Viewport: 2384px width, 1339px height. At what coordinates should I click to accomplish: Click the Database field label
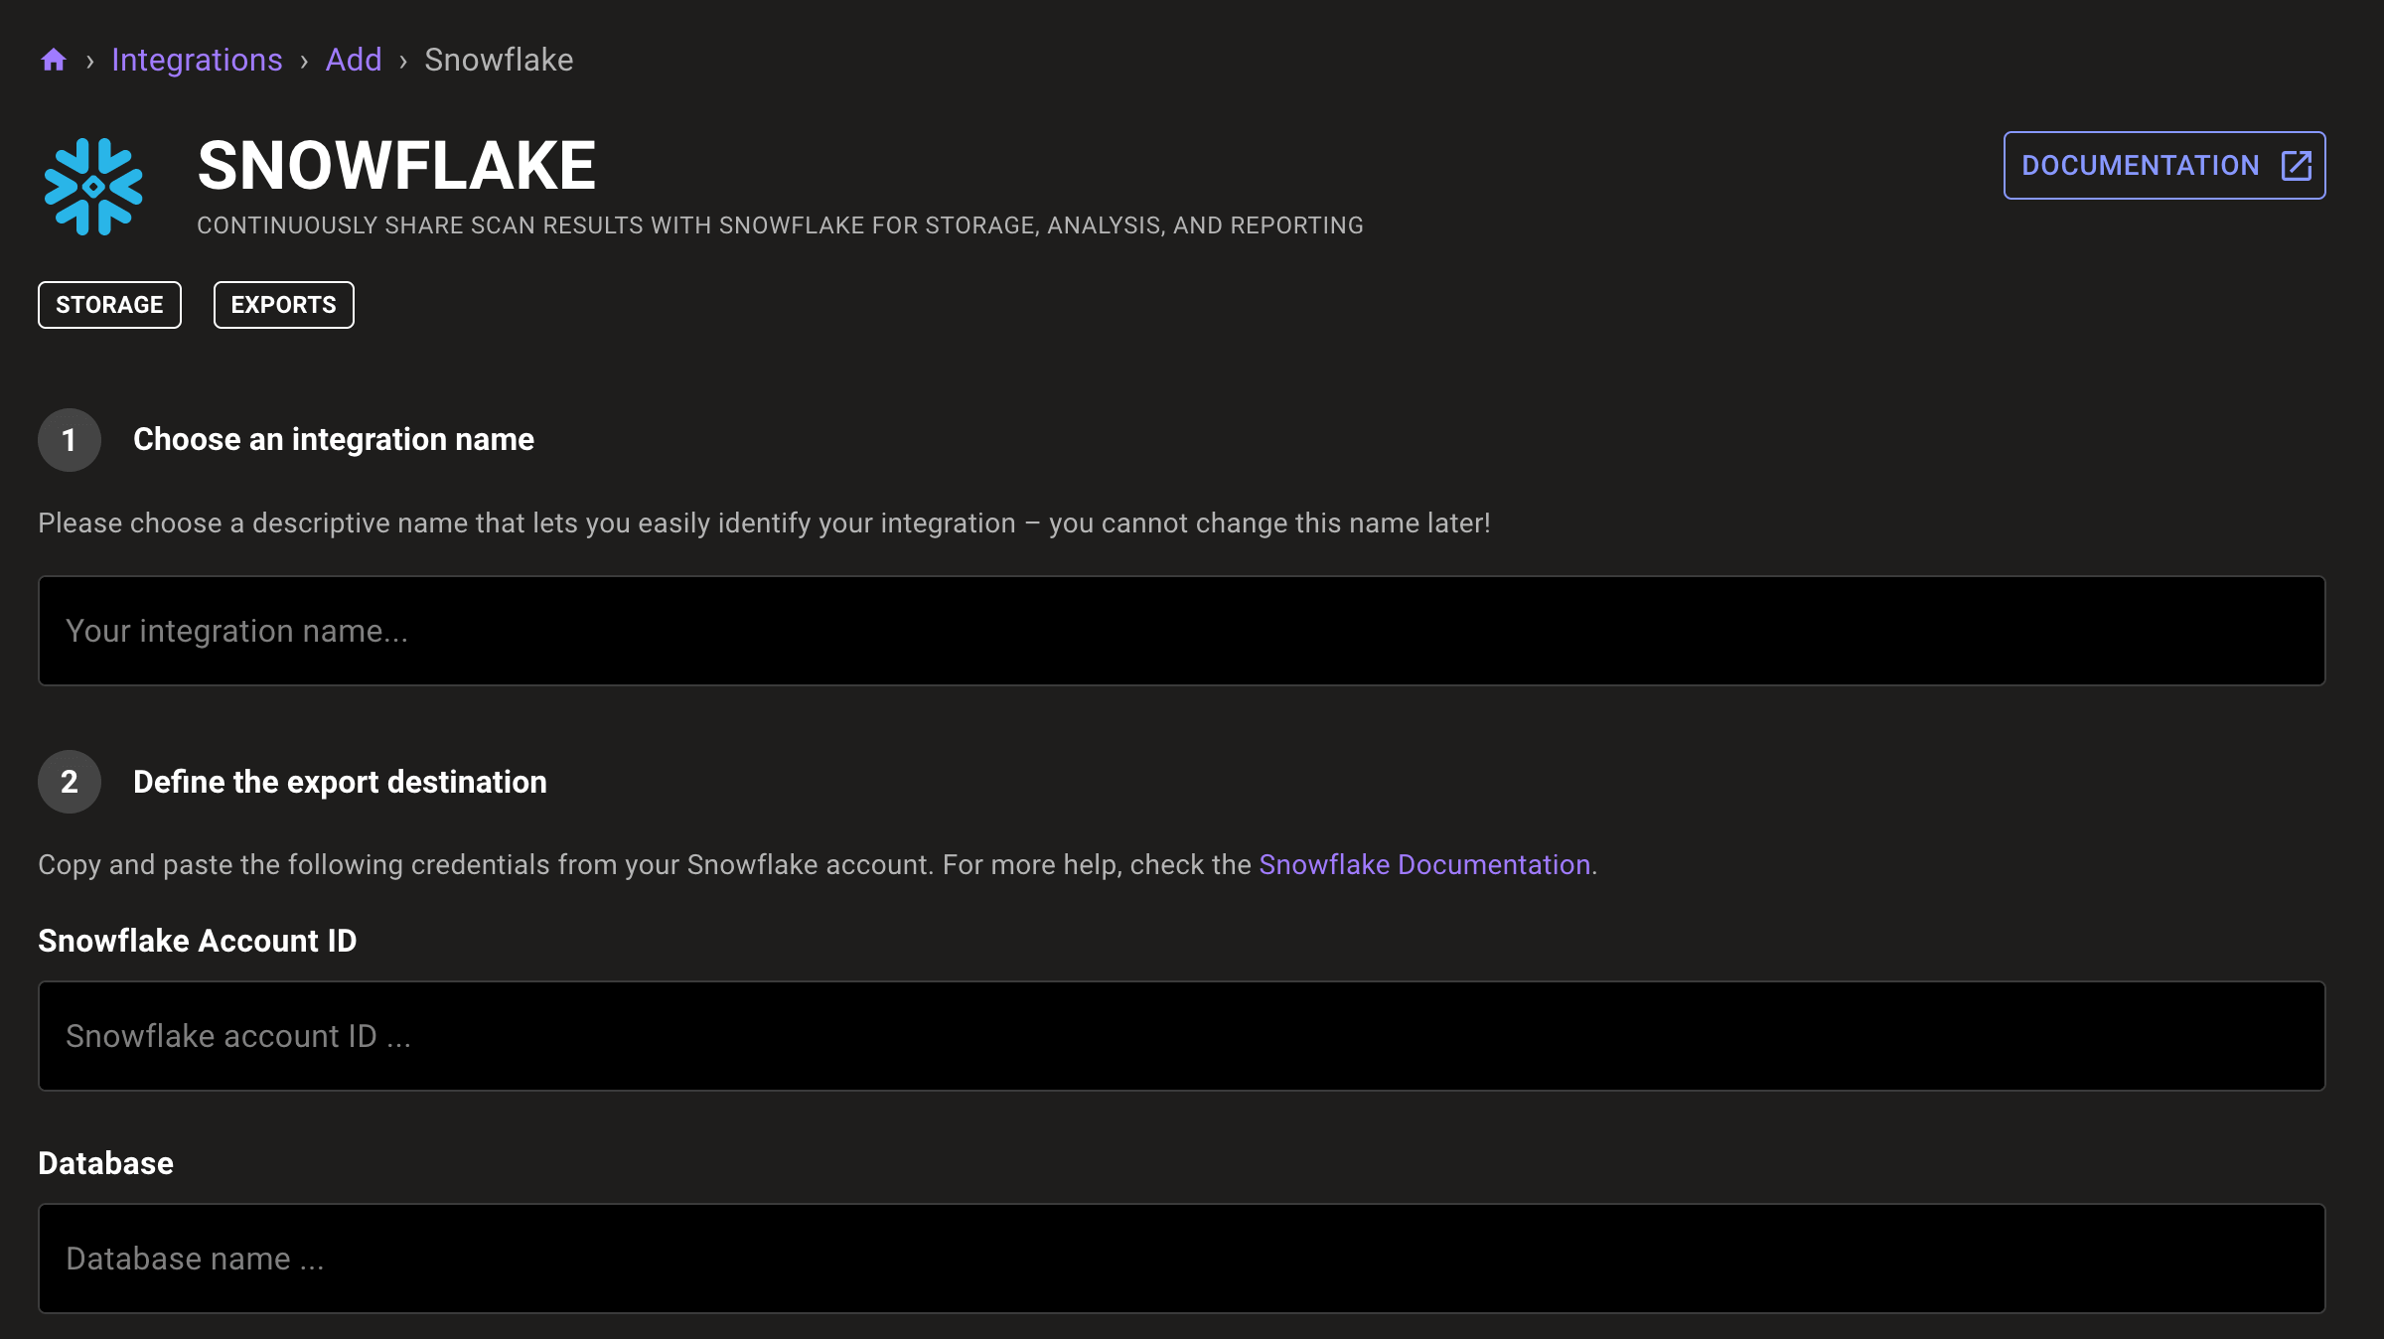[x=105, y=1163]
